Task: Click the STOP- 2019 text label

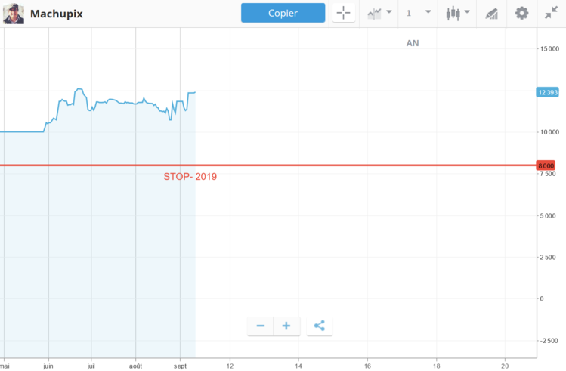Action: 190,177
